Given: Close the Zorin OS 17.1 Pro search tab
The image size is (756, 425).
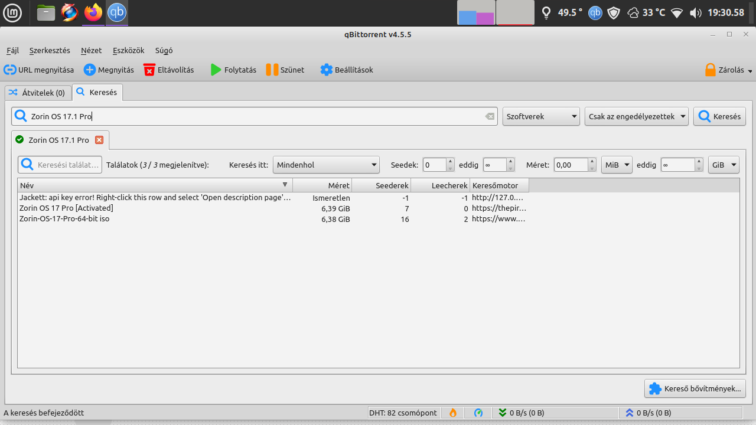Looking at the screenshot, I should coord(99,140).
